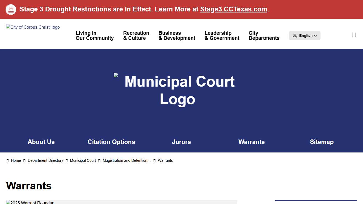The height and width of the screenshot is (204, 363).
Task: Select Warrants in the court navigation bar
Action: (251, 142)
